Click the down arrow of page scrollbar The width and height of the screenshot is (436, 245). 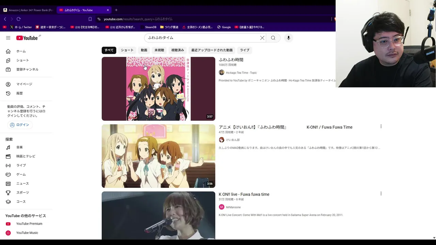coord(434,238)
